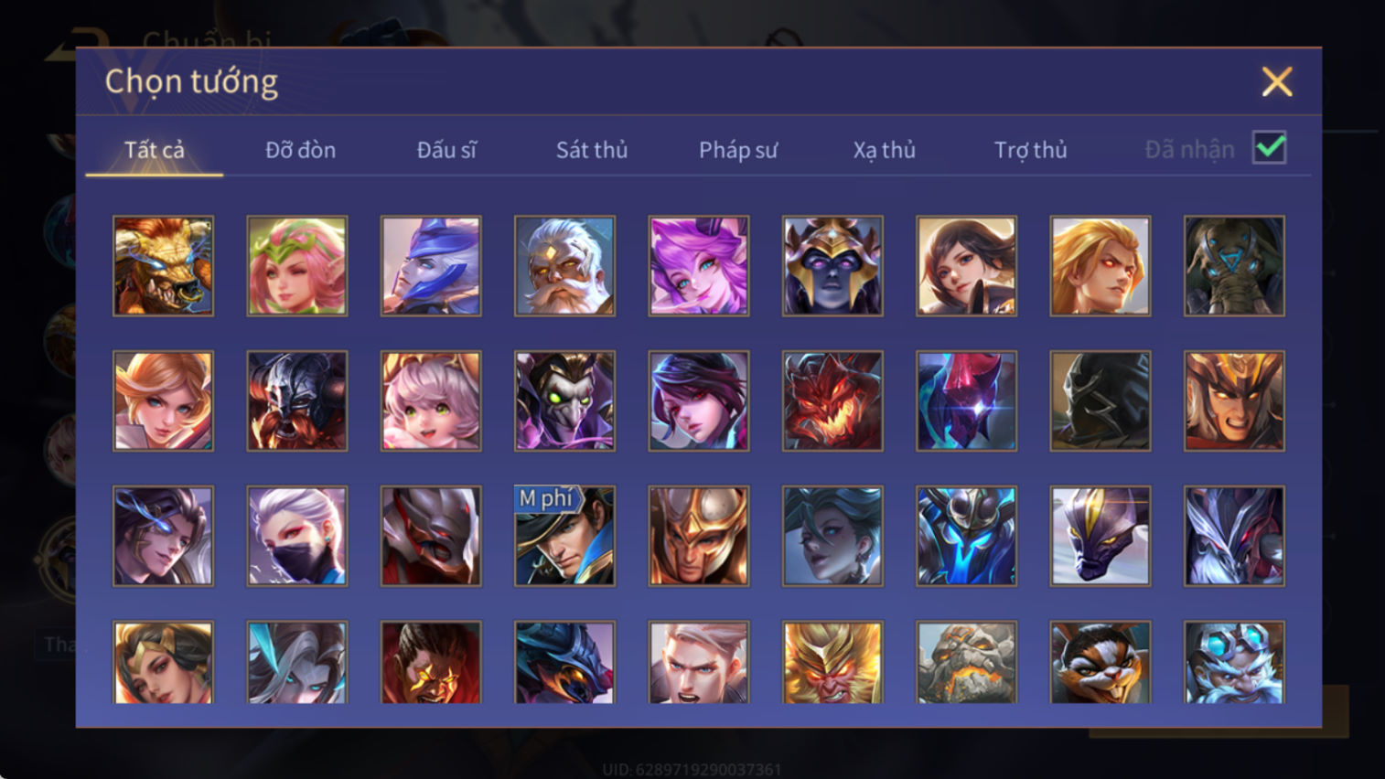
Task: Select the masked white-haired ninja hero
Action: point(297,536)
